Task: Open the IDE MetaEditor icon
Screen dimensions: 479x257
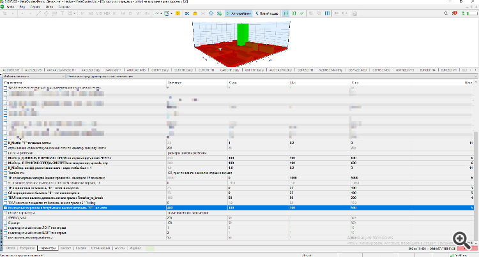Action: coord(187,13)
